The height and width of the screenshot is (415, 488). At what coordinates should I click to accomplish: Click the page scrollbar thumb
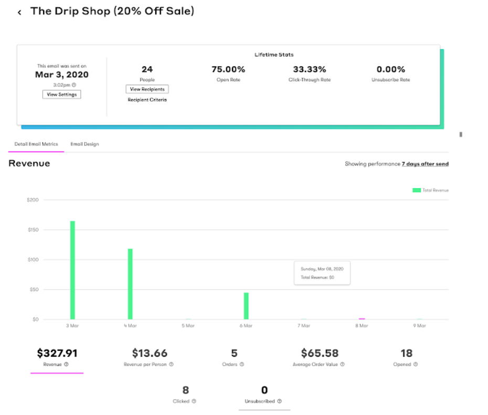click(461, 134)
